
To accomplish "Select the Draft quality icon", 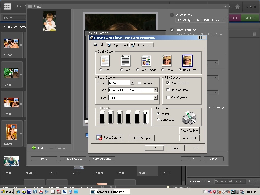I will pos(105,61).
